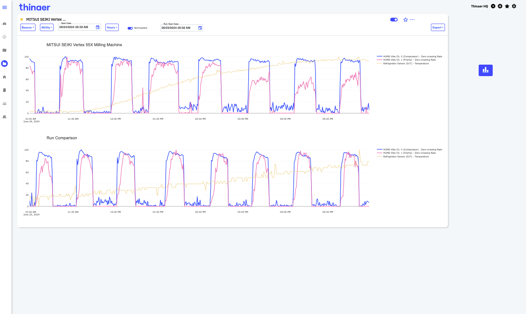Toggle Compressor series in Run Comparison legend
526x314 pixels.
(409, 150)
